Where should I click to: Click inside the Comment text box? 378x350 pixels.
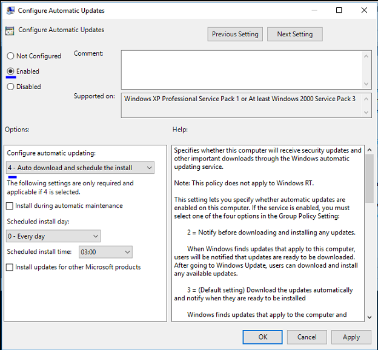(x=241, y=70)
